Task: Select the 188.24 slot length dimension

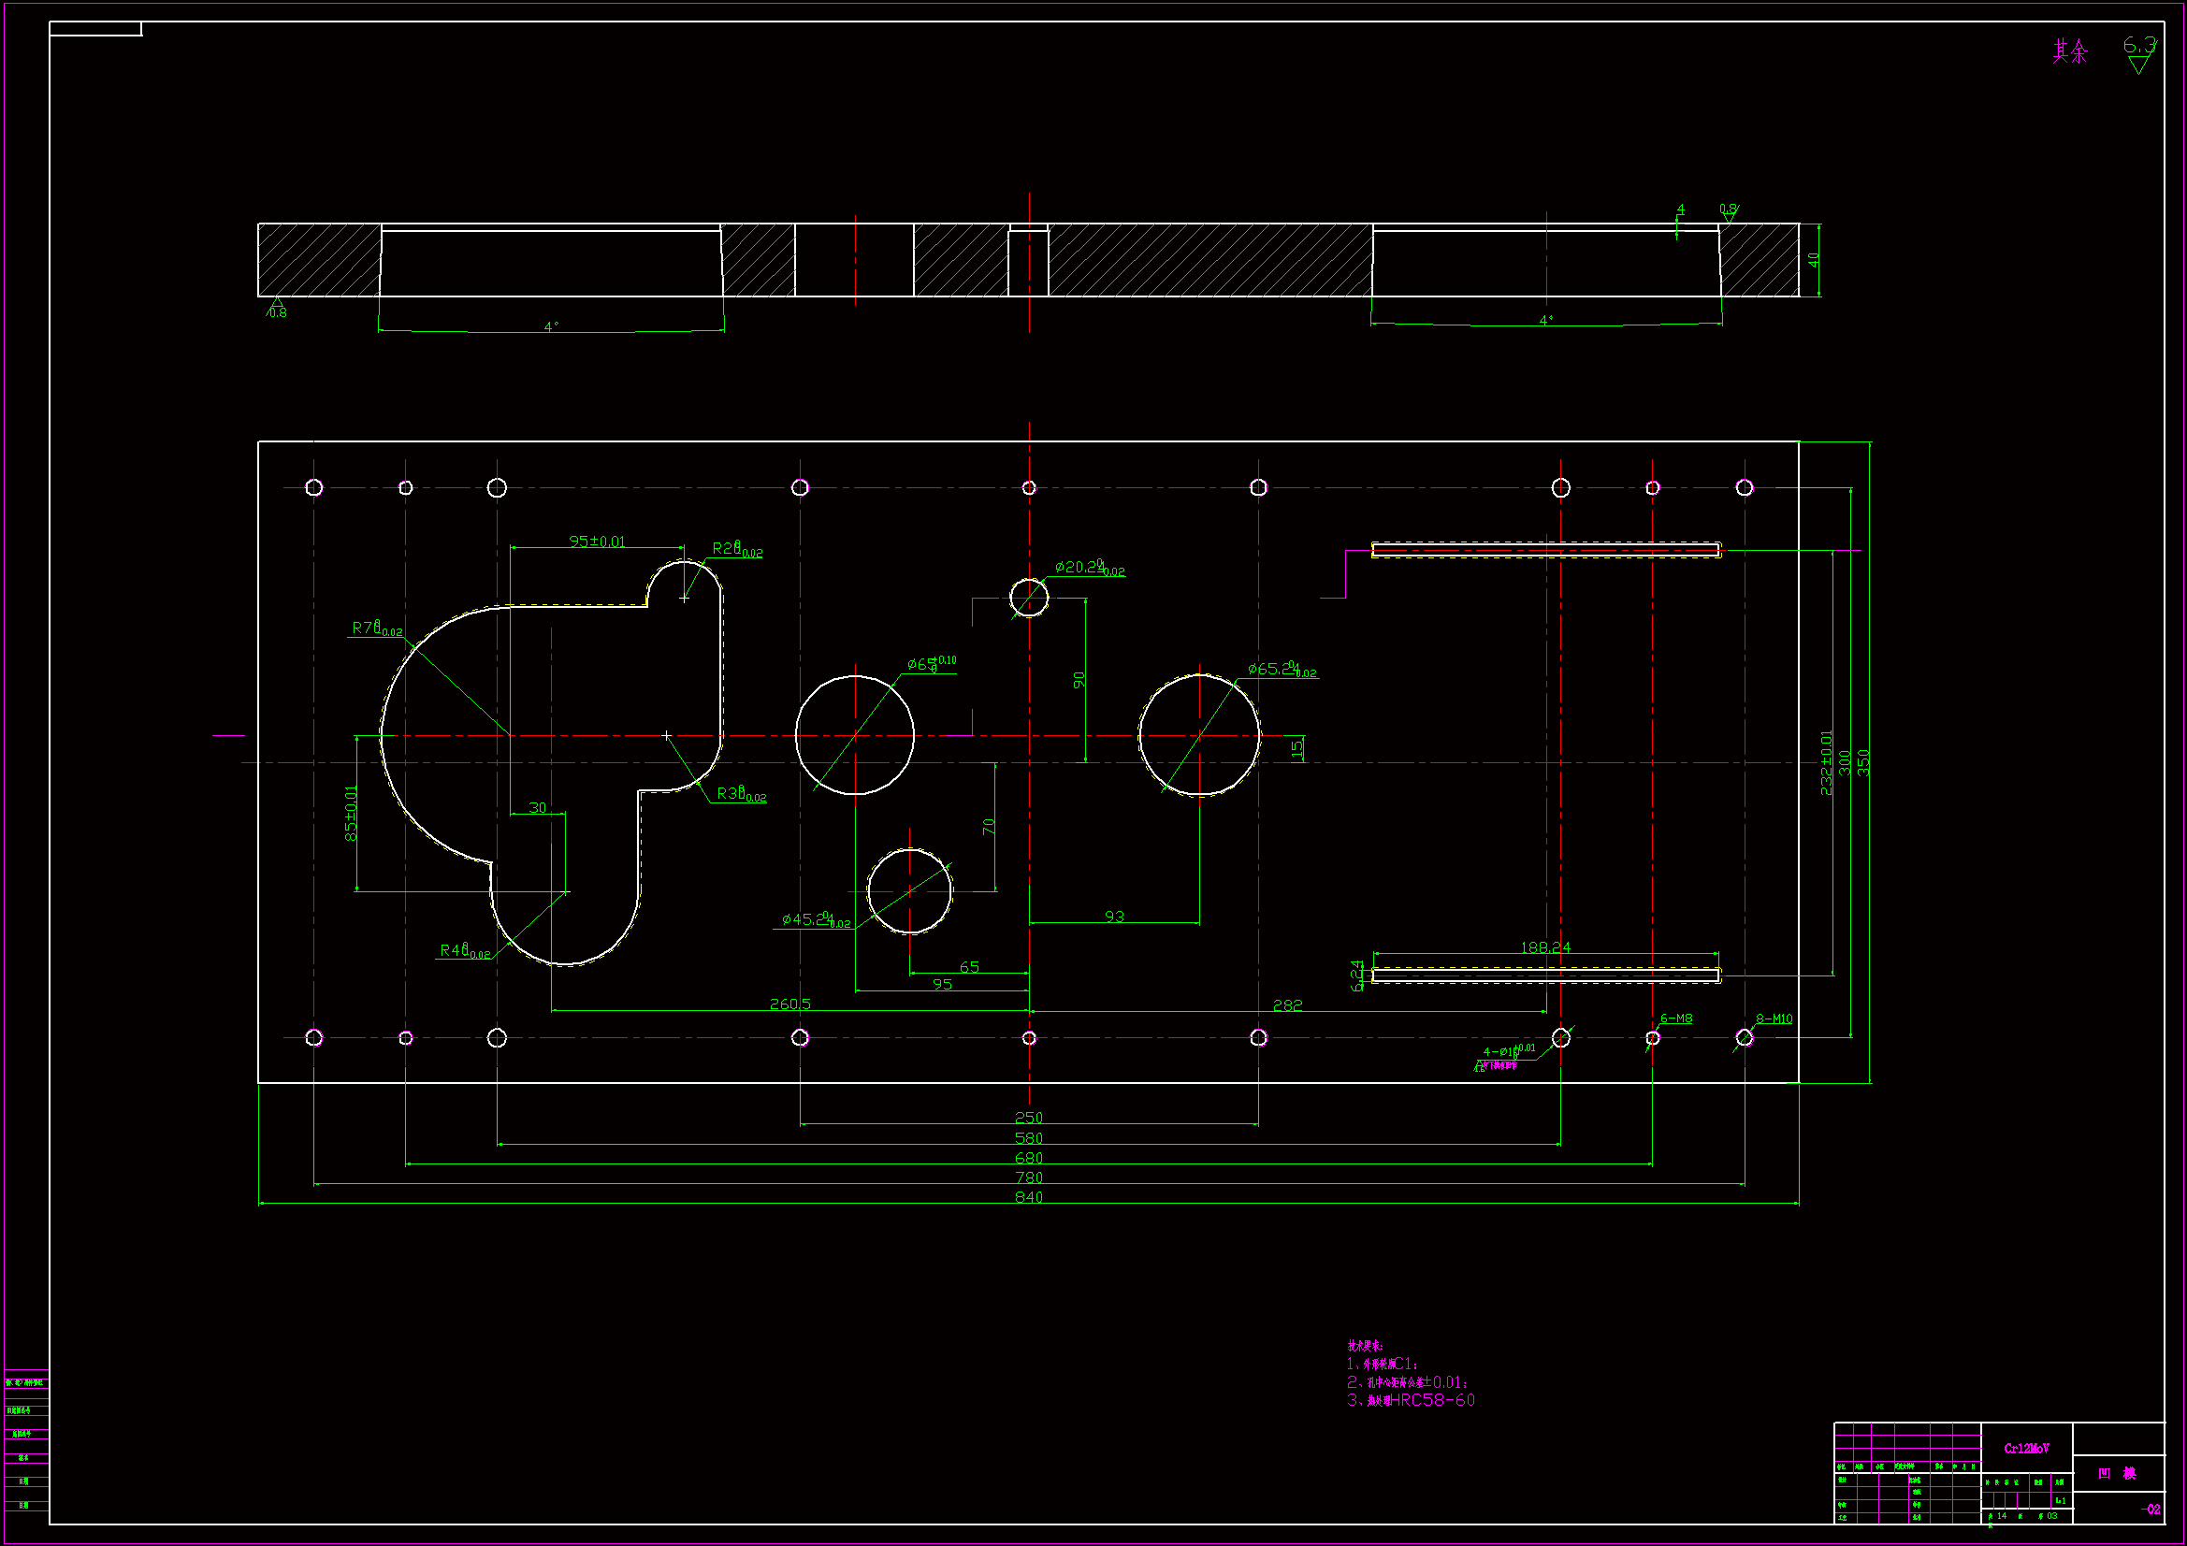Action: (1545, 946)
